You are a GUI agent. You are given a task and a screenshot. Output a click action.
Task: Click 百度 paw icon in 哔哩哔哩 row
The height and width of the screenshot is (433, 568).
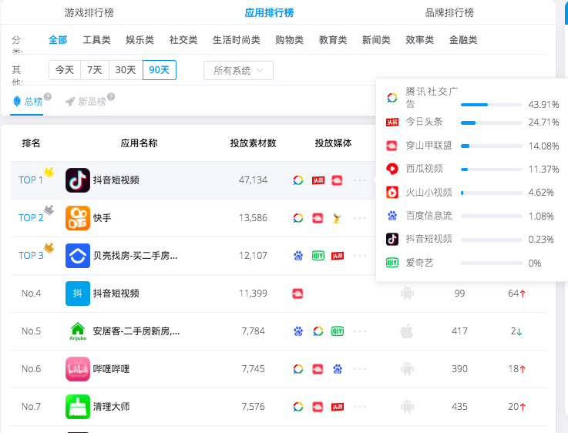(338, 369)
